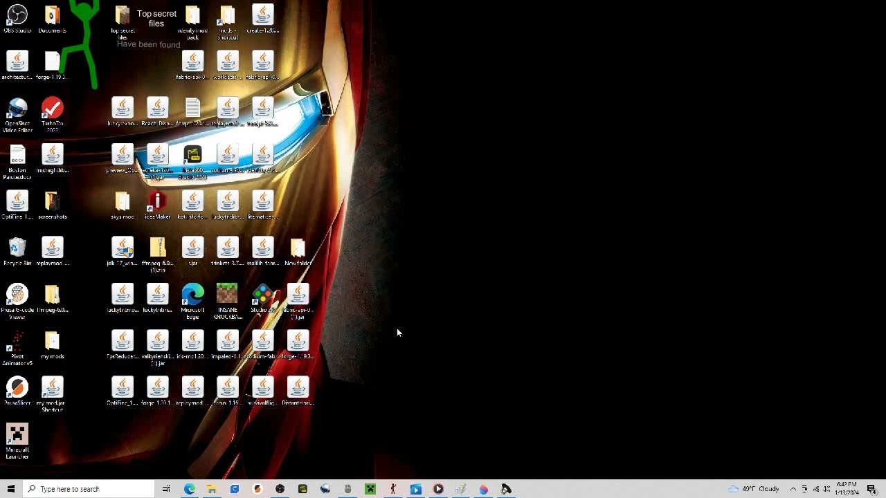Open the notification center icon
This screenshot has width=886, height=498.
pos(871,489)
